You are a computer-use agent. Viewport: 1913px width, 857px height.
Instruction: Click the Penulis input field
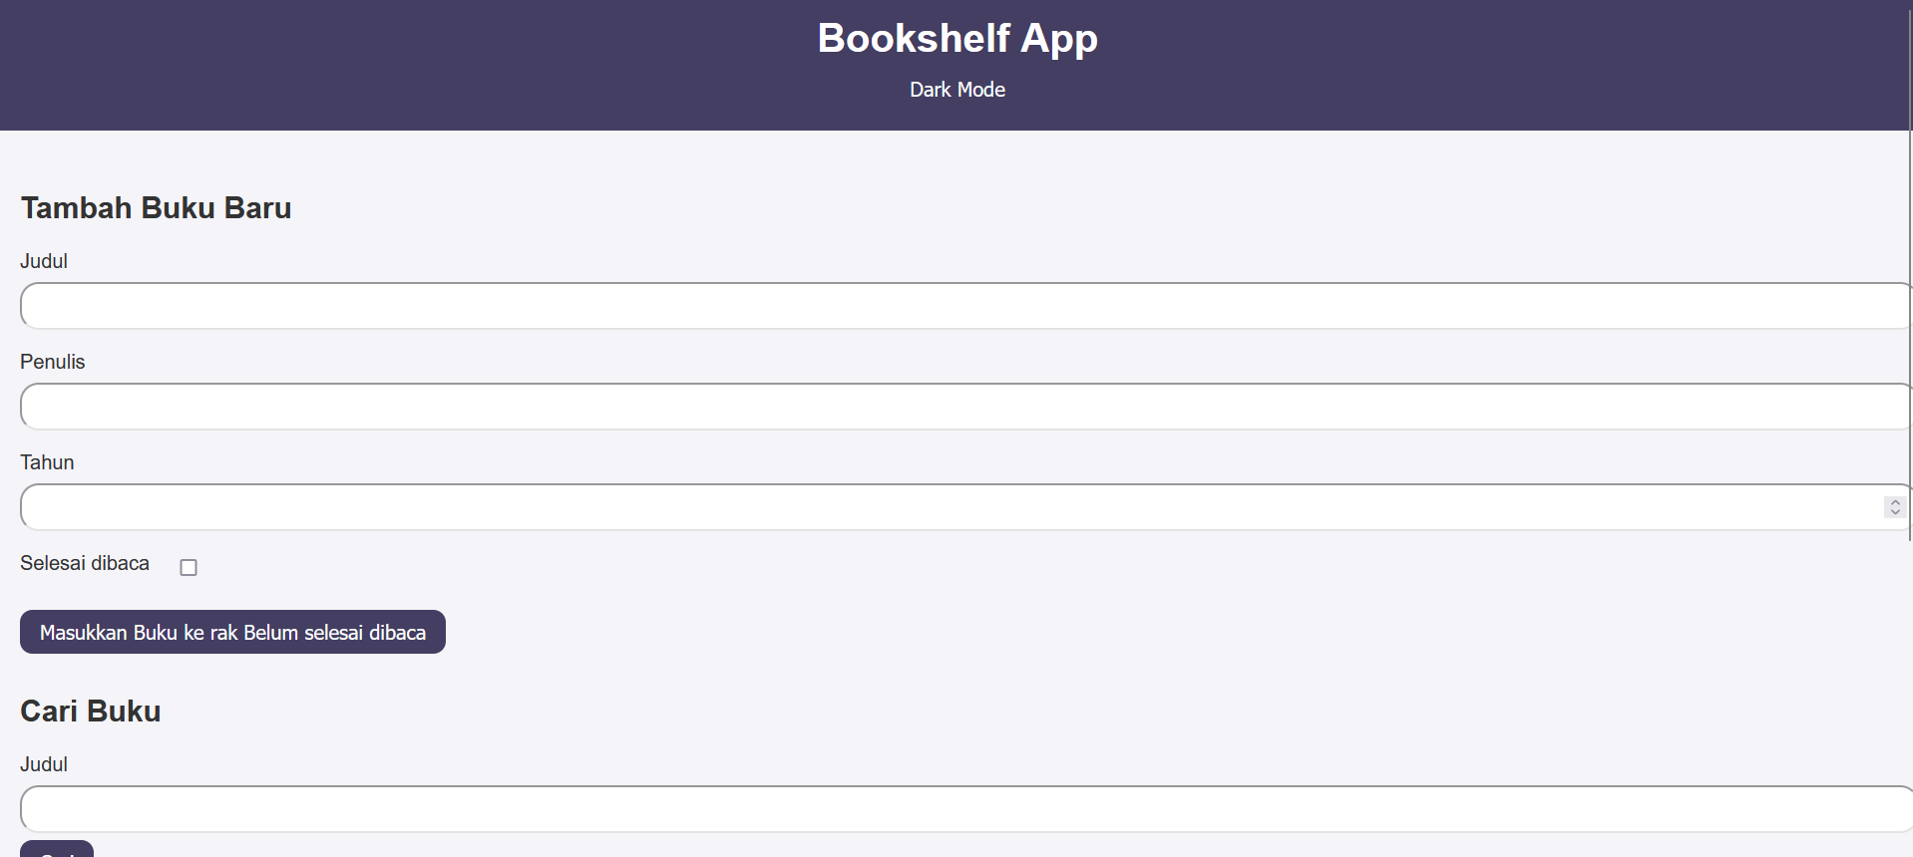[898, 407]
